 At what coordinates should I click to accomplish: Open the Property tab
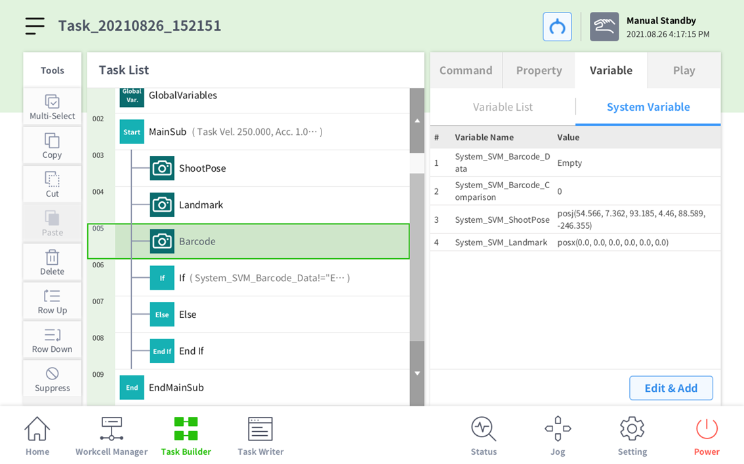tap(539, 70)
